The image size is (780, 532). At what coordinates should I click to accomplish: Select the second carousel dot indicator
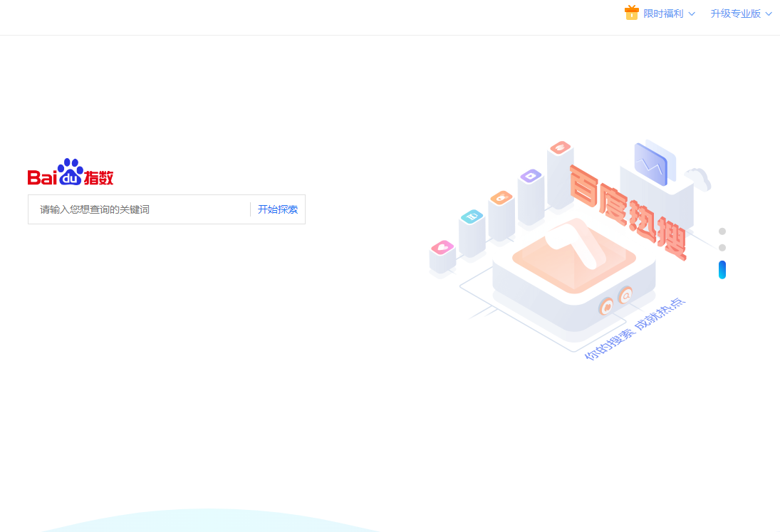[722, 248]
